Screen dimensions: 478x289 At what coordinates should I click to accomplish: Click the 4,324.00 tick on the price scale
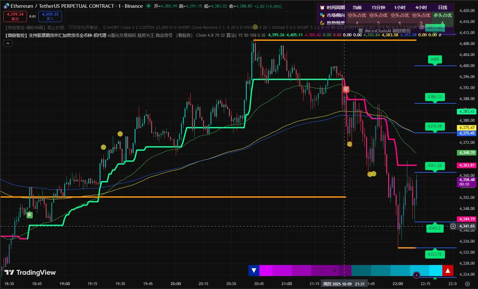[x=467, y=274]
